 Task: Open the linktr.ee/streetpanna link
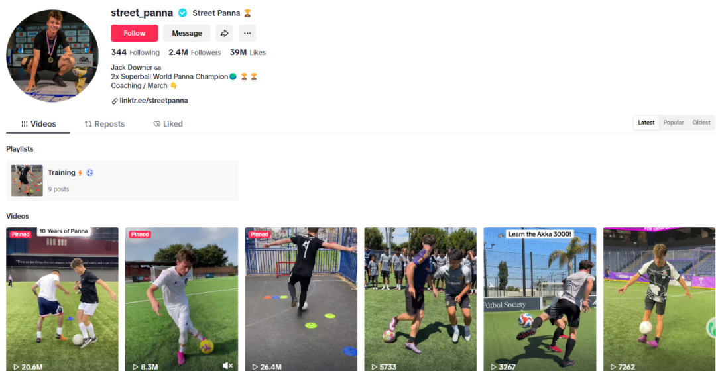tap(153, 101)
